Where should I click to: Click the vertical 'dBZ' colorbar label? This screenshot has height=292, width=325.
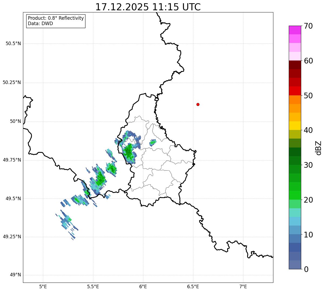[319, 148]
